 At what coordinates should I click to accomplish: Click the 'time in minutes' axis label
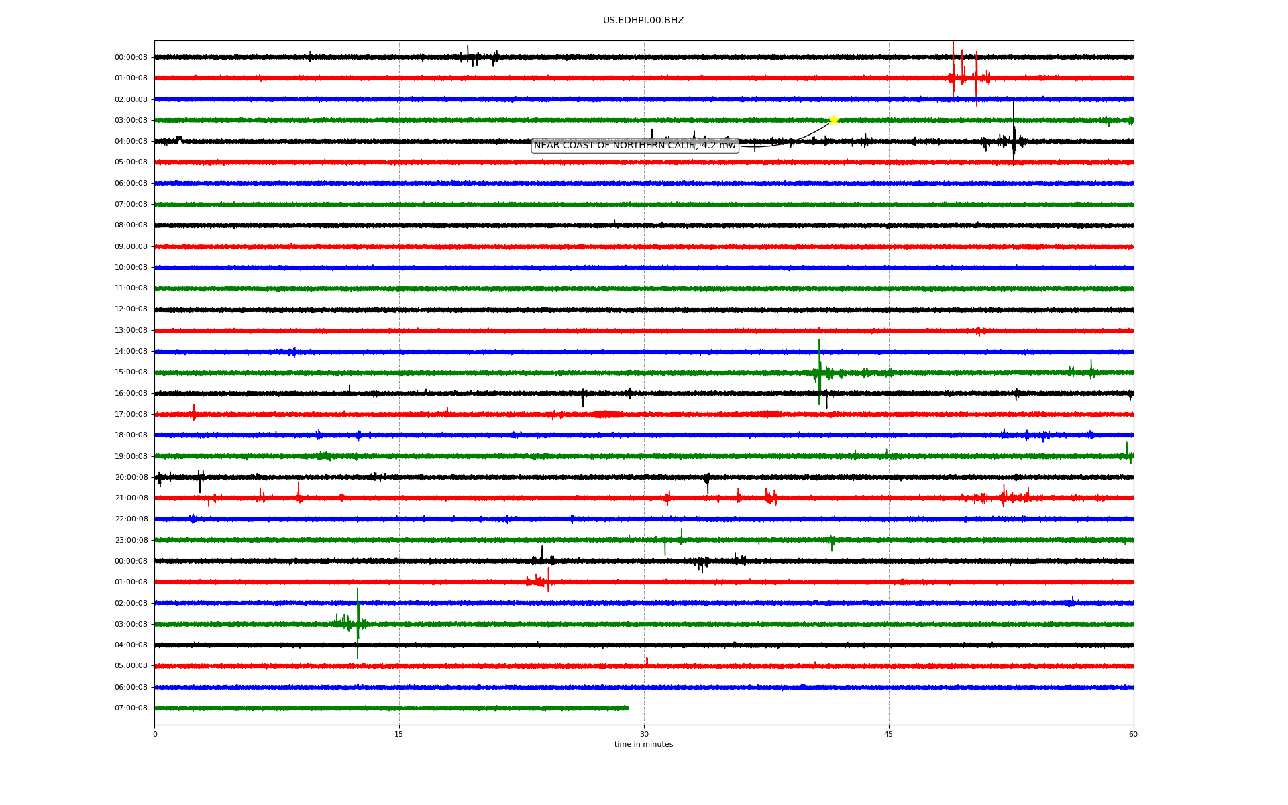(643, 745)
